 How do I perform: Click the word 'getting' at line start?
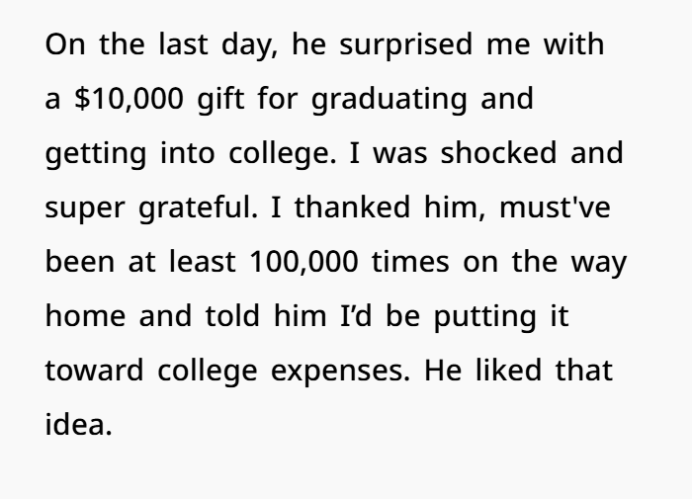(96, 154)
